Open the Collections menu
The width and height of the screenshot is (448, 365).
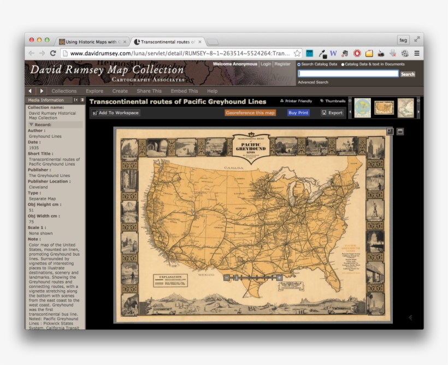64,90
